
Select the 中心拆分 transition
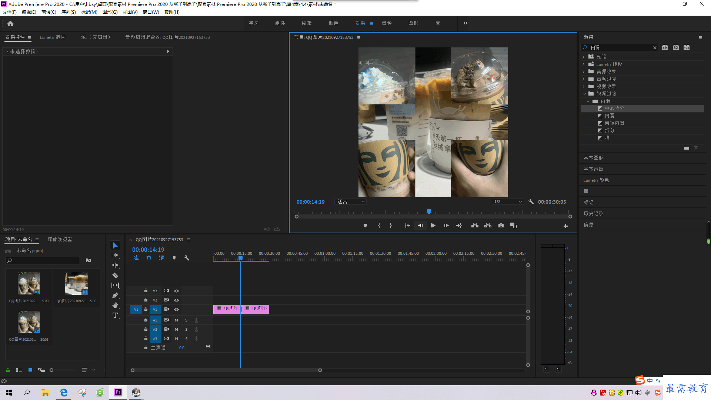pos(614,109)
